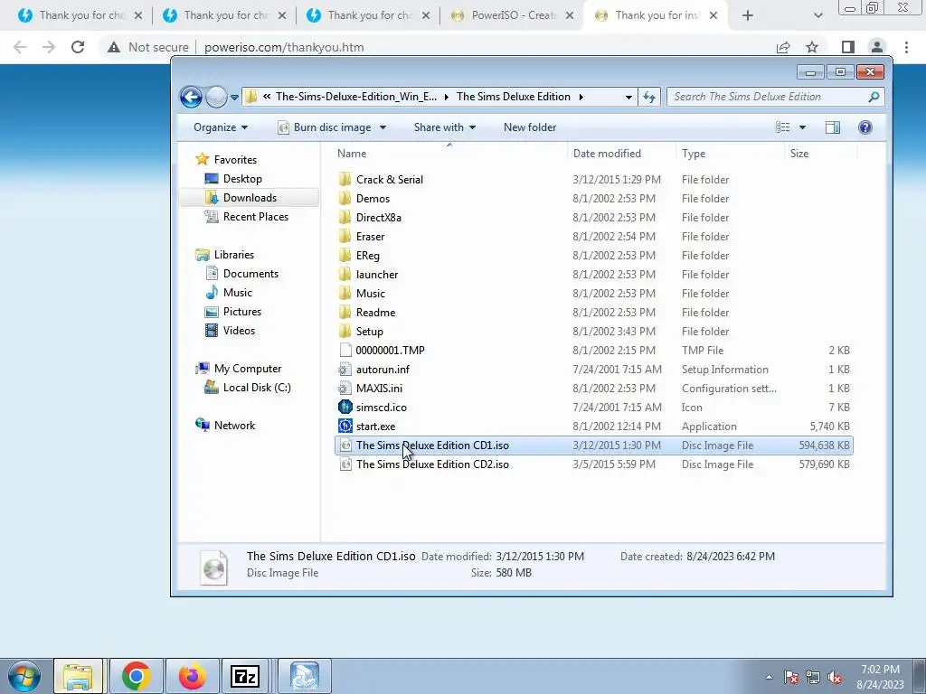Select 00000001.TMP file icon
Image resolution: width=926 pixels, height=694 pixels.
tap(345, 350)
